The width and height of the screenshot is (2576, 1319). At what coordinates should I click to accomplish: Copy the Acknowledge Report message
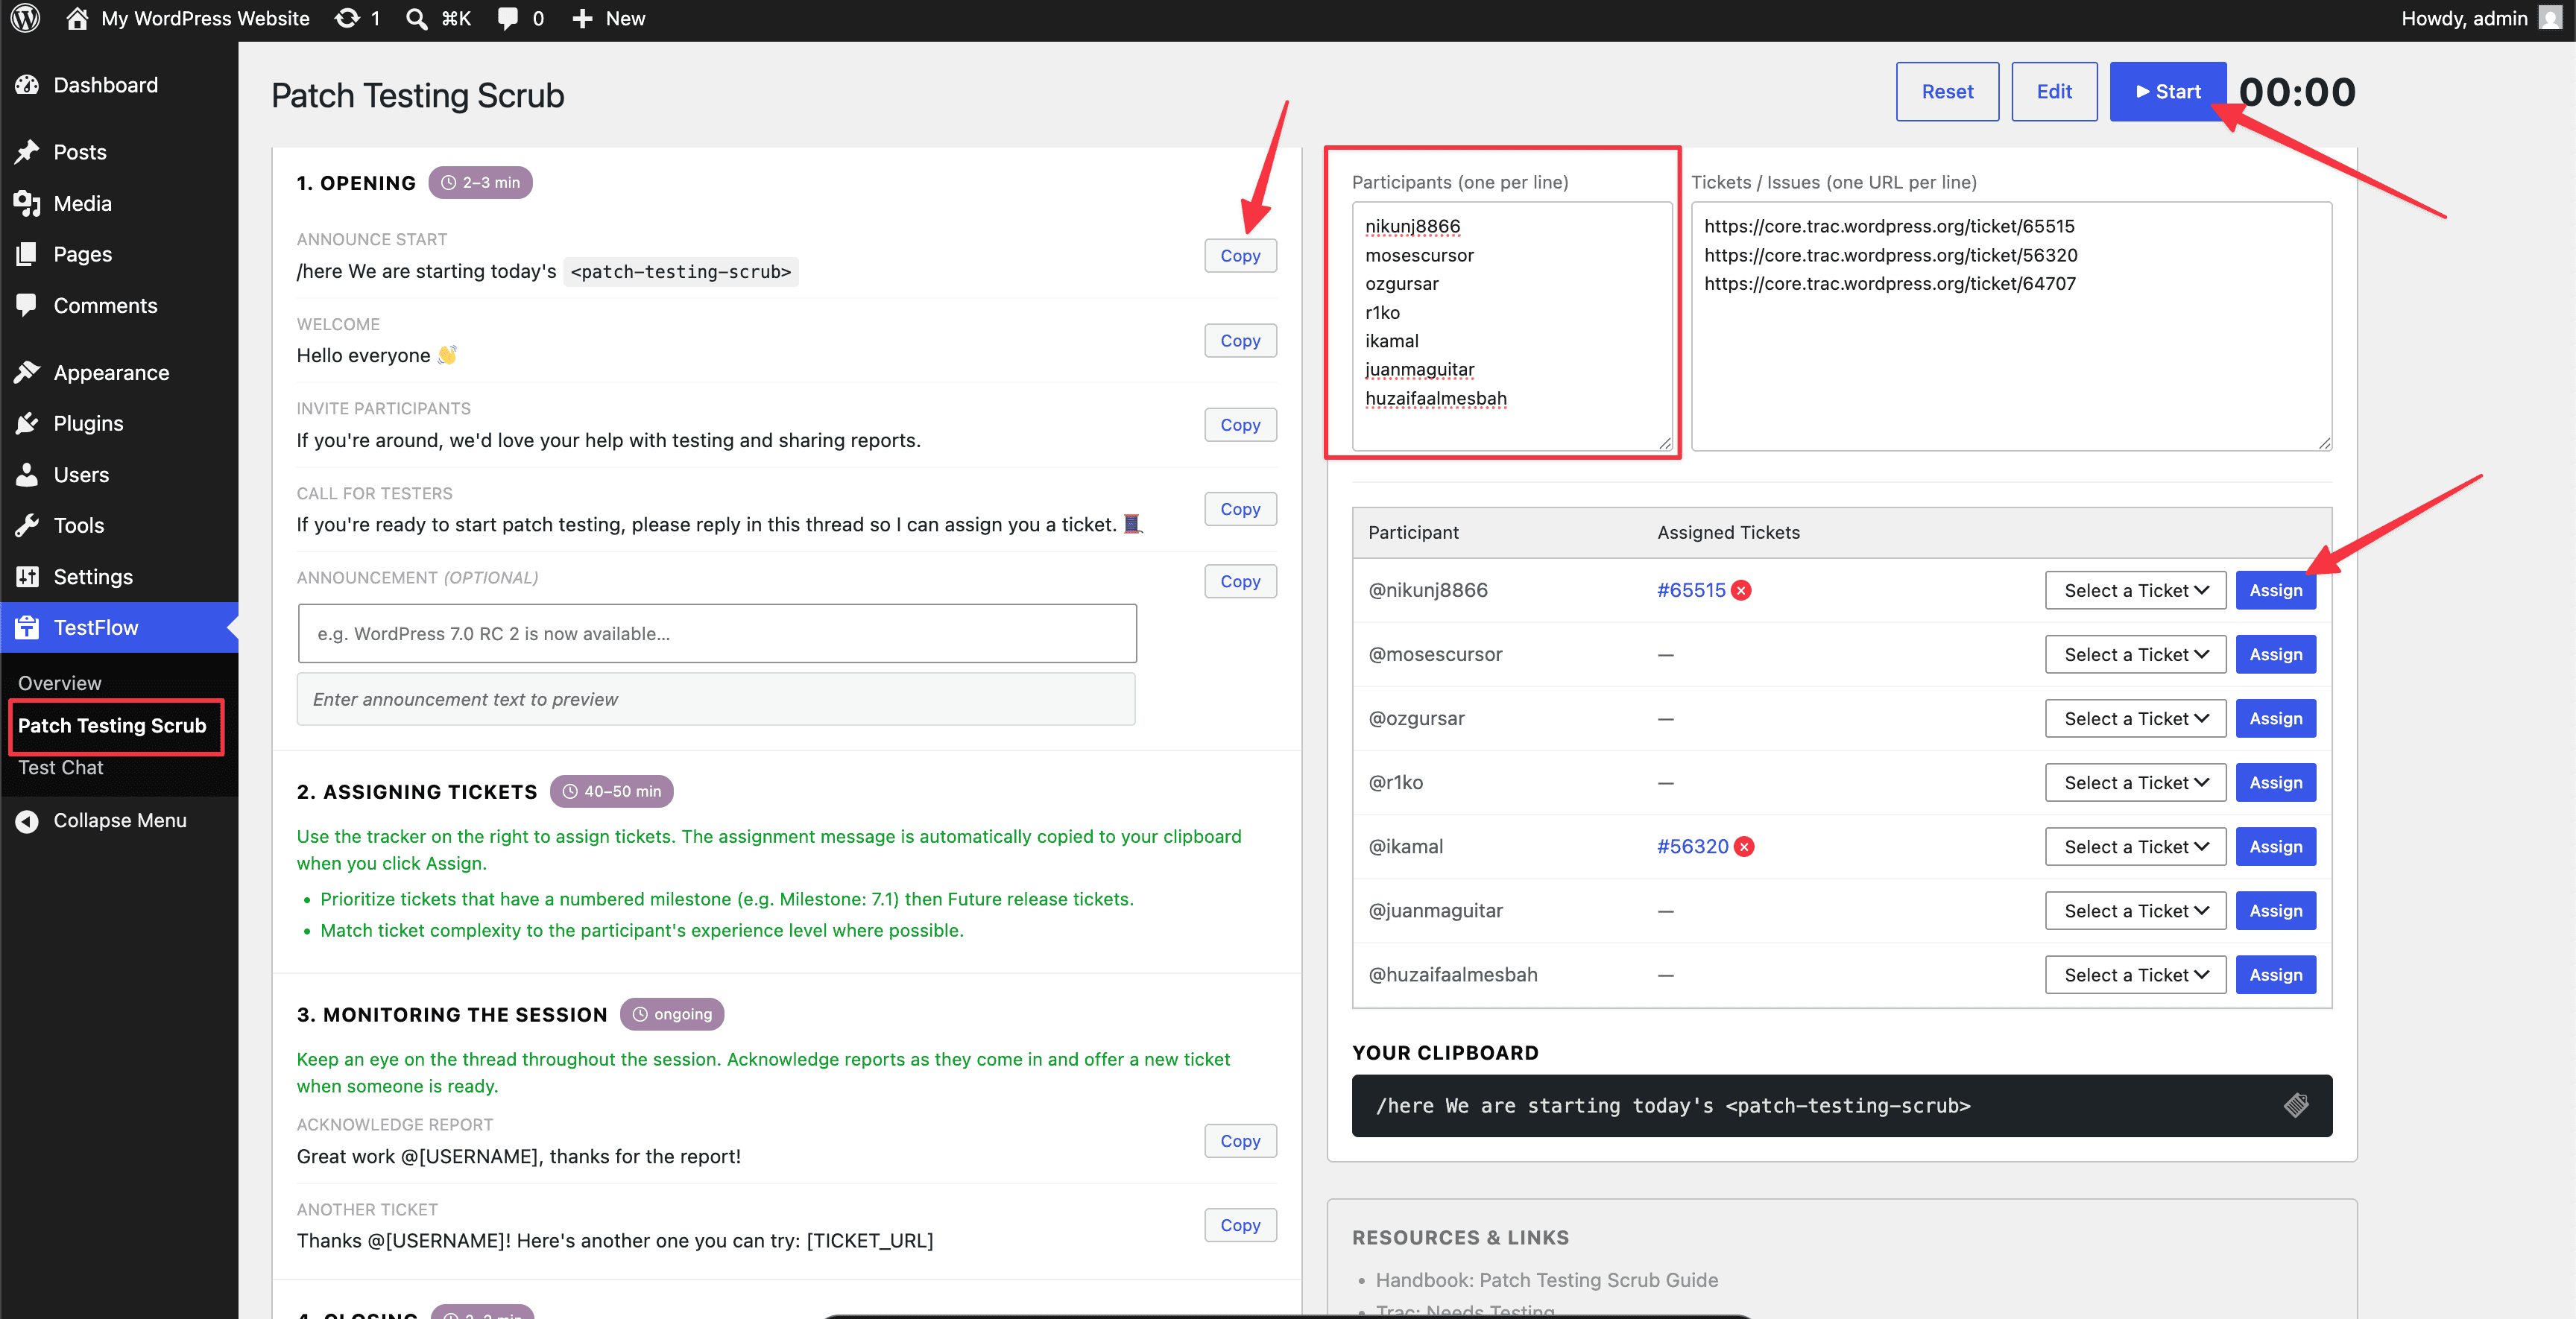pyautogui.click(x=1240, y=1140)
